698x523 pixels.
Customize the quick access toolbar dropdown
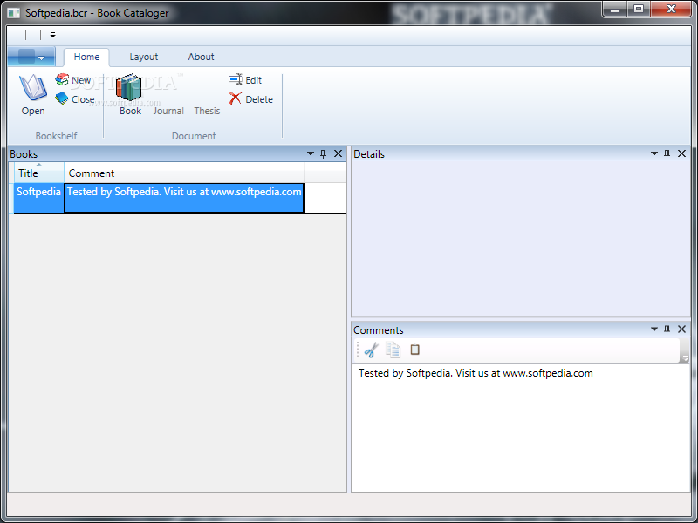52,35
